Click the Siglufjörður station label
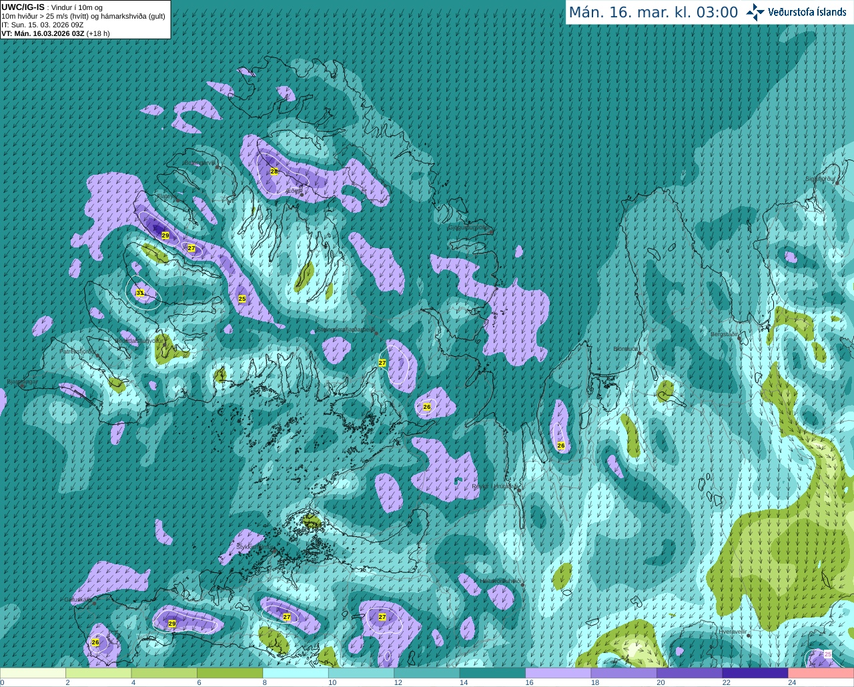Viewport: 854px width, 687px height. coord(821,179)
